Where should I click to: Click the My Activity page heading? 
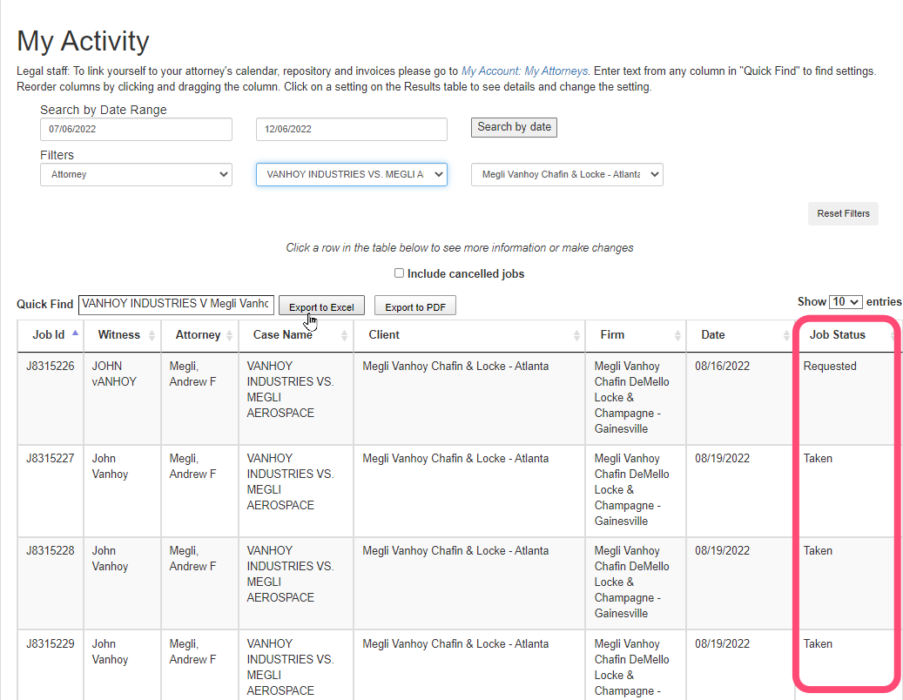83,42
